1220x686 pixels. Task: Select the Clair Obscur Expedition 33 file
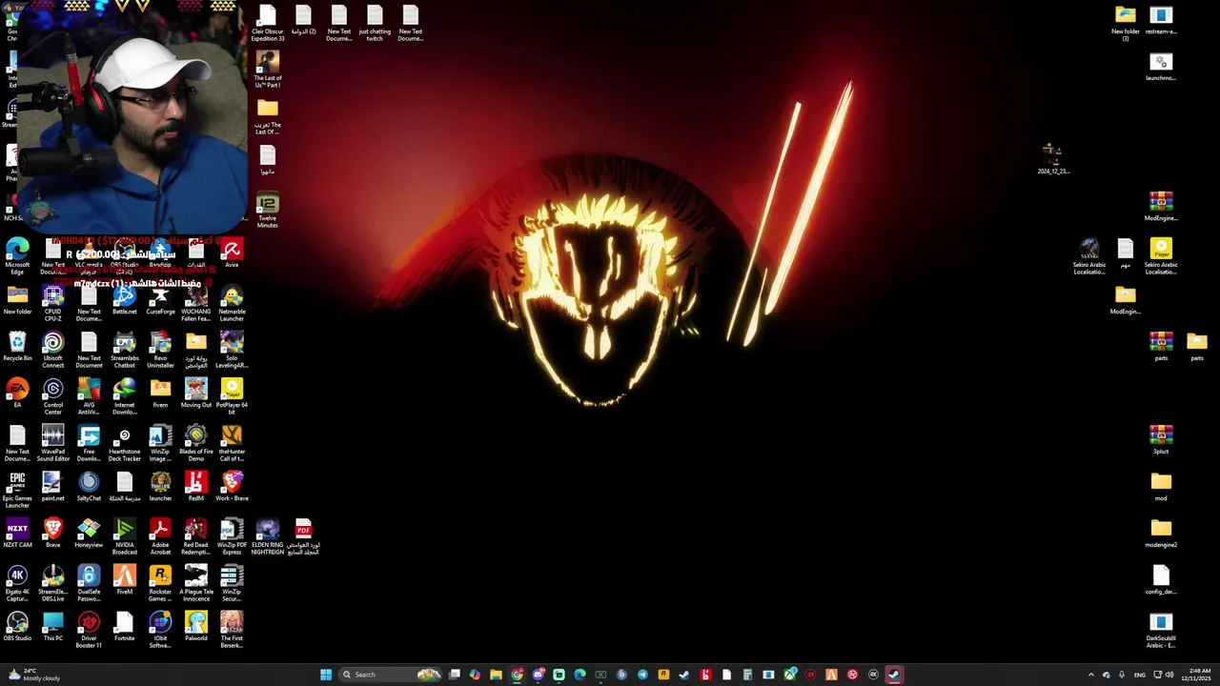pos(268,24)
